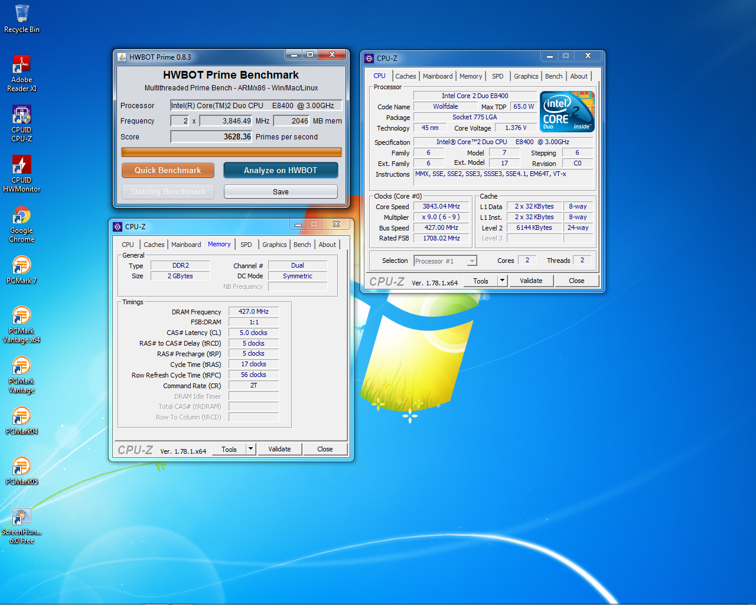The width and height of the screenshot is (756, 605).
Task: Click Validate in CPU-Z Memory window
Action: click(279, 449)
